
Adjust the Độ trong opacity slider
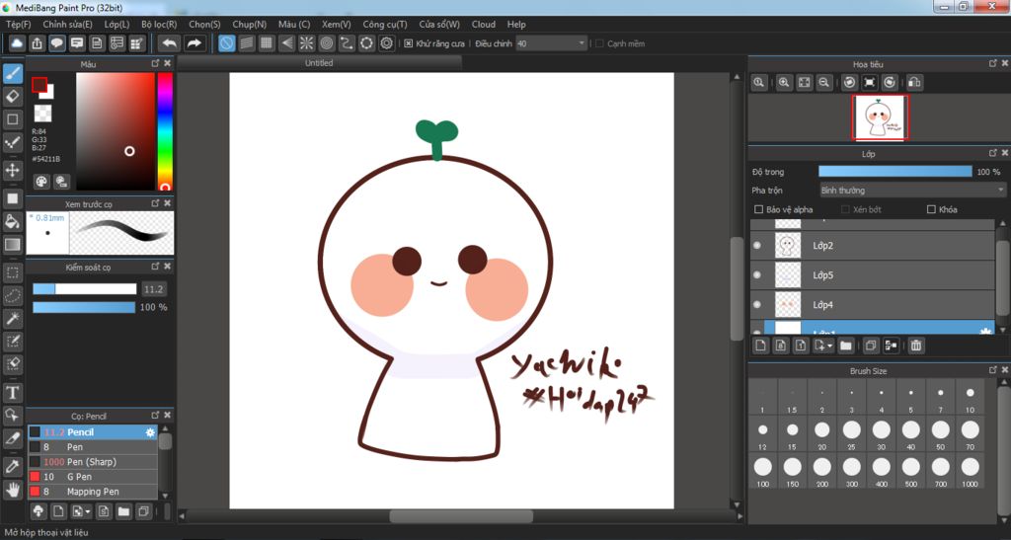tap(894, 172)
